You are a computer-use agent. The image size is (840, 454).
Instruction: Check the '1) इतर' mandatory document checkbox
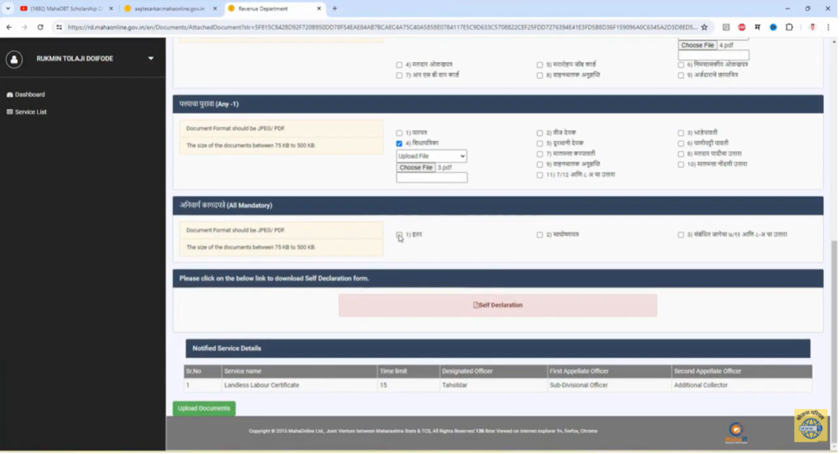pos(399,235)
